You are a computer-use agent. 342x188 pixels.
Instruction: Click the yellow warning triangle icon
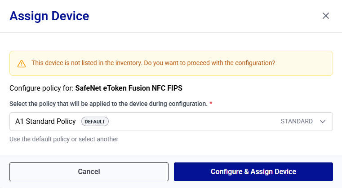(x=22, y=63)
